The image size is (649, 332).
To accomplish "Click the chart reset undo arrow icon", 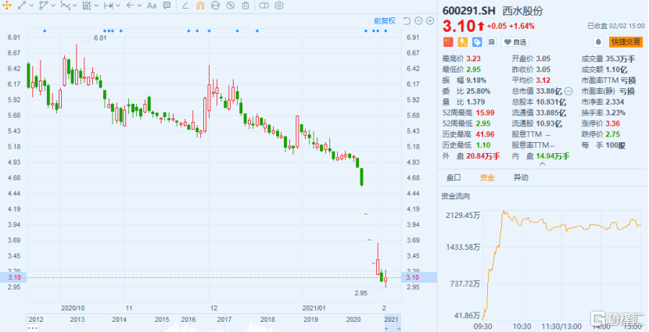I will pyautogui.click(x=407, y=20).
